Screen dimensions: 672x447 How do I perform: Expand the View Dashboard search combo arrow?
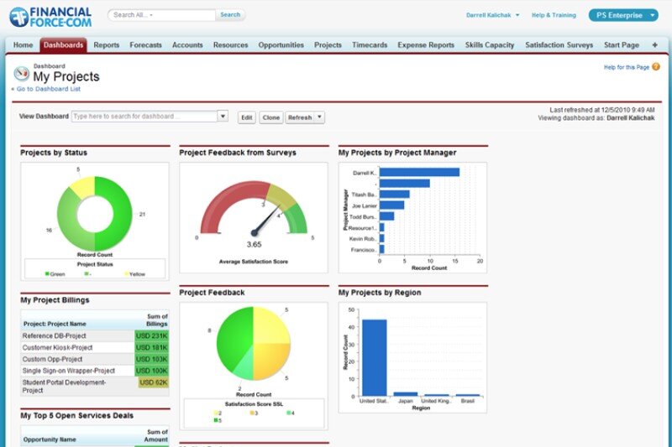(223, 117)
